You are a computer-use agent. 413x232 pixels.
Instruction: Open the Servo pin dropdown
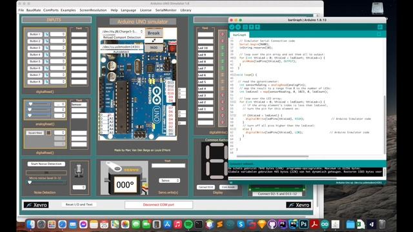tap(169, 180)
